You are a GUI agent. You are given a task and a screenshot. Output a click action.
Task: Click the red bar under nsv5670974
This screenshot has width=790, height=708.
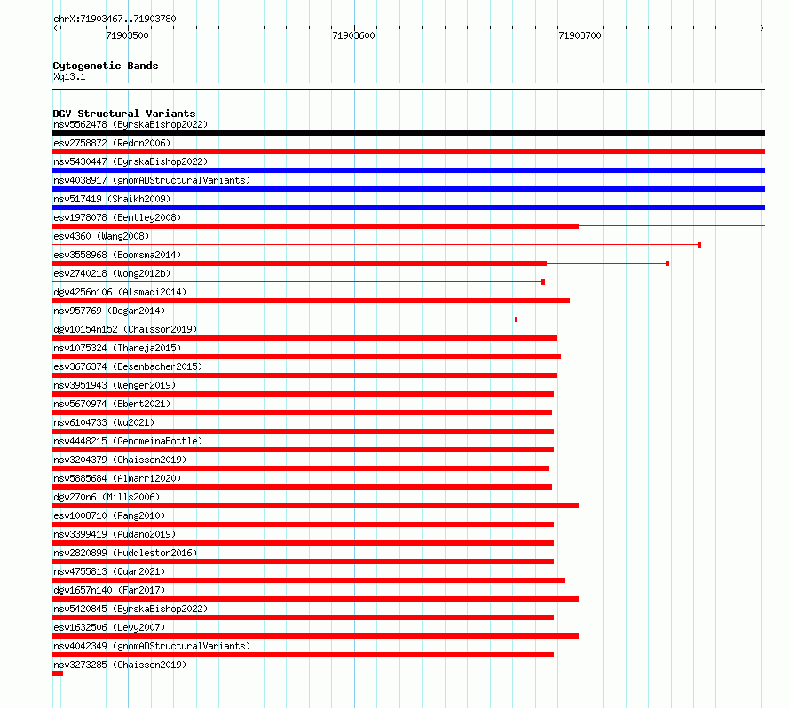[x=303, y=413]
